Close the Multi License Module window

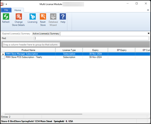click(x=146, y=4)
